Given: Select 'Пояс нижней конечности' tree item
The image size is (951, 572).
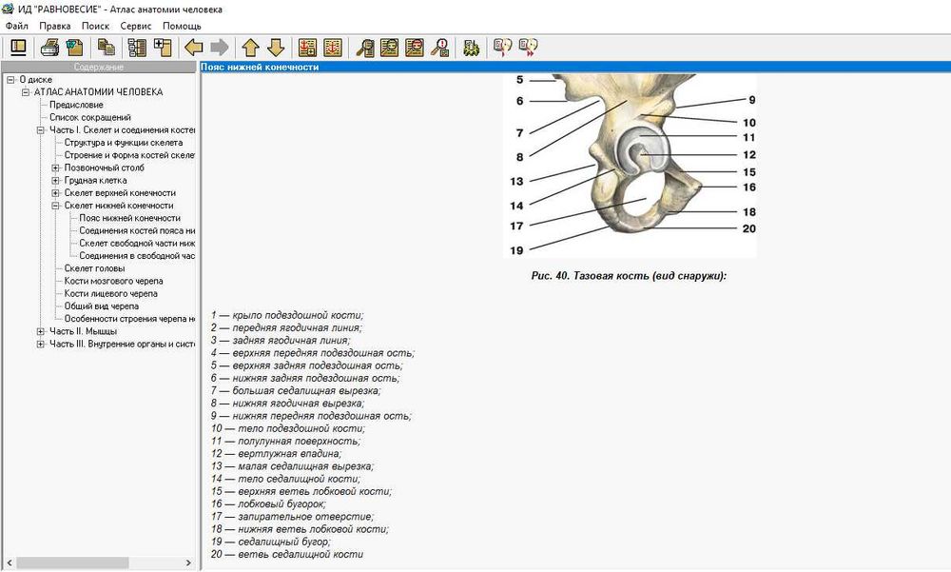Looking at the screenshot, I should 129,218.
